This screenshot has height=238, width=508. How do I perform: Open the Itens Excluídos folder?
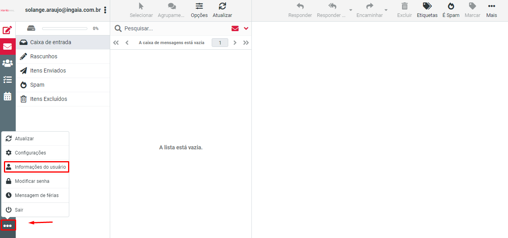(63, 99)
